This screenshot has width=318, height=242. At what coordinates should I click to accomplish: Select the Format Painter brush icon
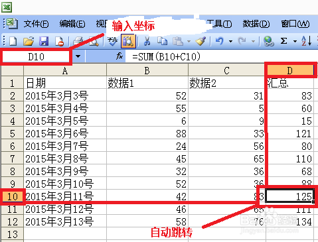pos(200,41)
